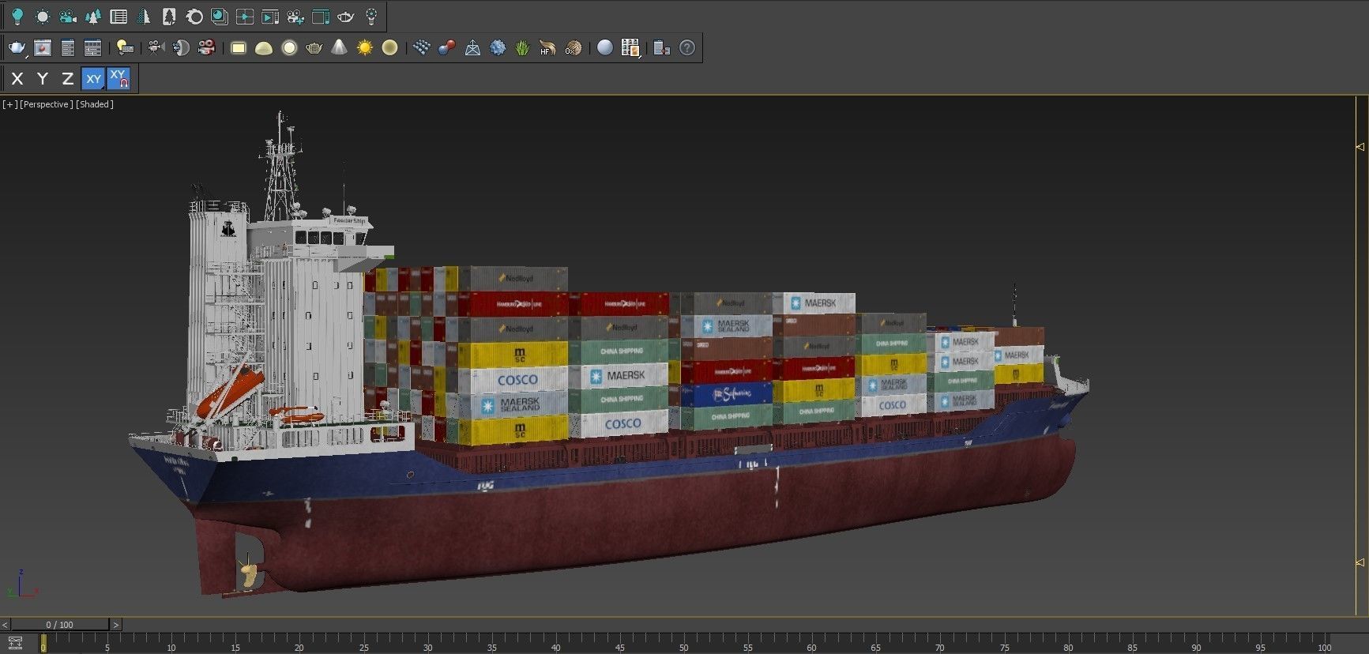Toggle the XY plane constraint button

click(93, 78)
